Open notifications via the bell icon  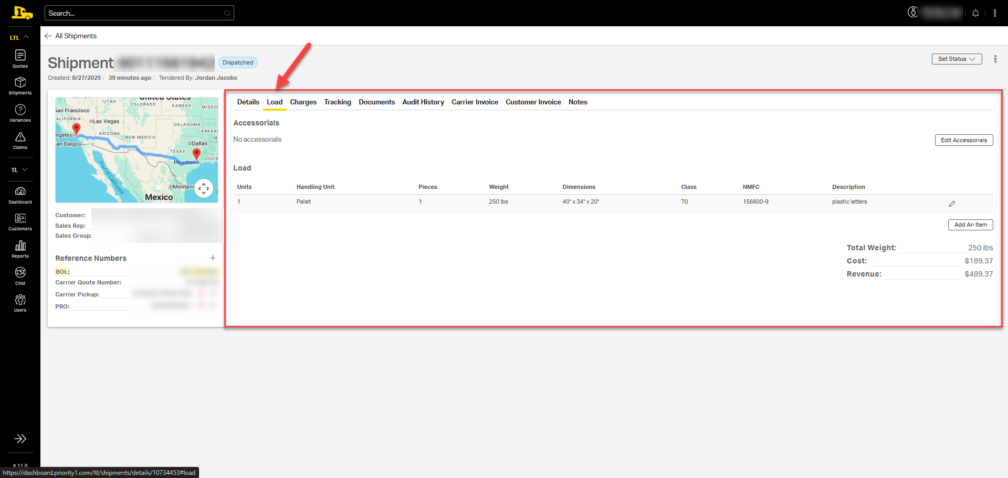tap(975, 13)
